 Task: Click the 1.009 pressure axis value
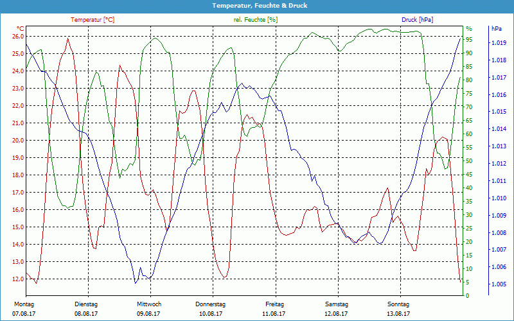[499, 216]
